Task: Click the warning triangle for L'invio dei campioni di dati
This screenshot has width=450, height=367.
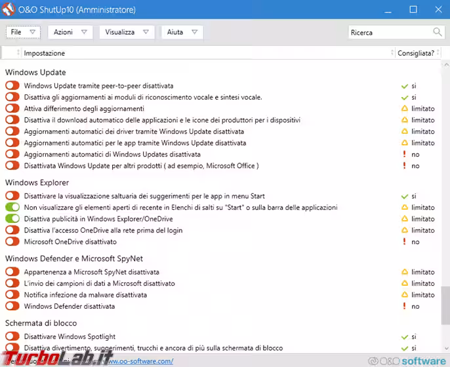Action: click(x=405, y=283)
